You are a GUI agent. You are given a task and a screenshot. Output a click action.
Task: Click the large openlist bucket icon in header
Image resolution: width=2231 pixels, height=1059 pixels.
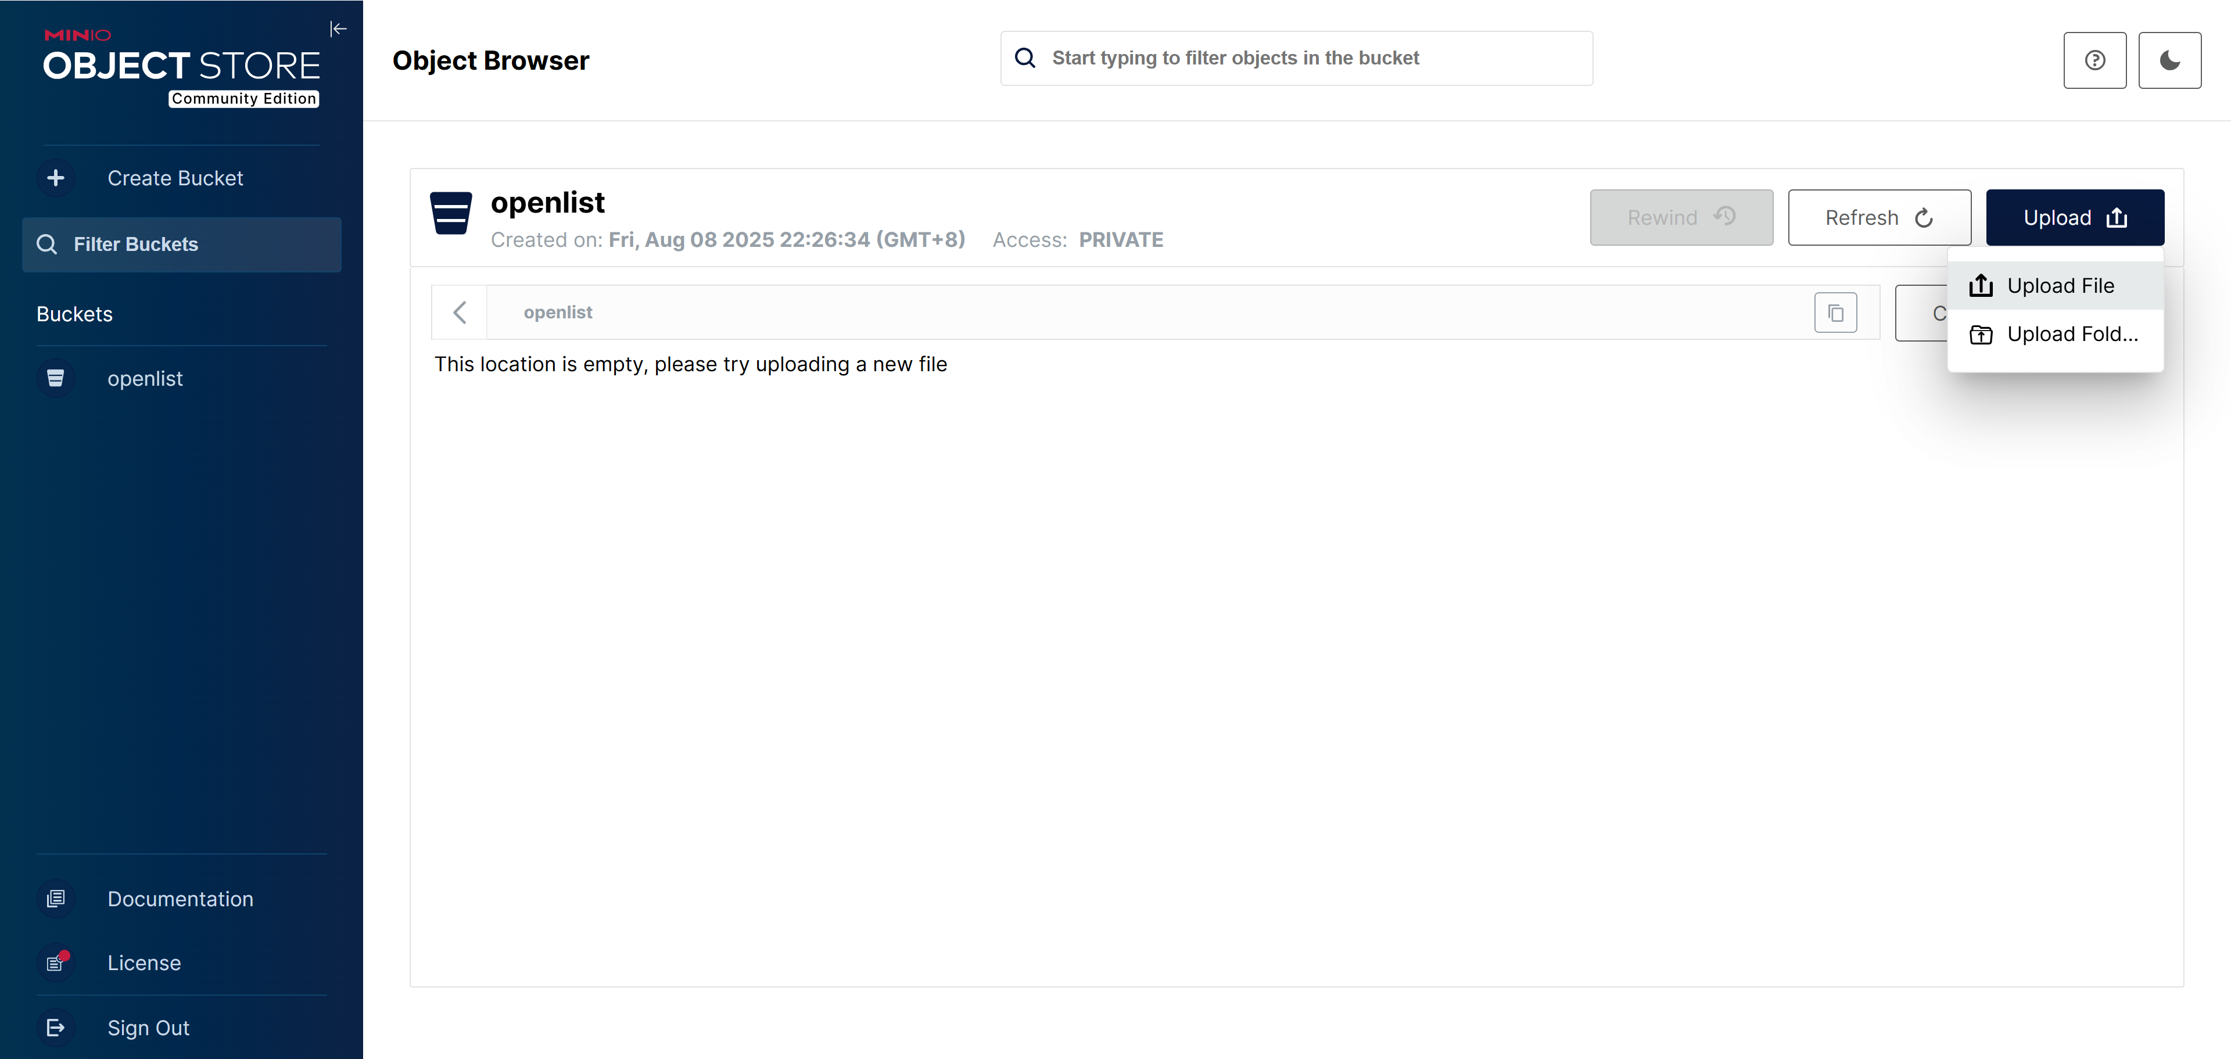tap(451, 213)
